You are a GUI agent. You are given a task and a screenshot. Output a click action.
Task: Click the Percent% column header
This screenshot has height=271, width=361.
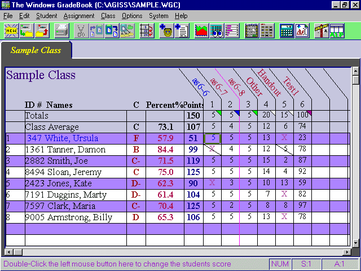click(164, 104)
